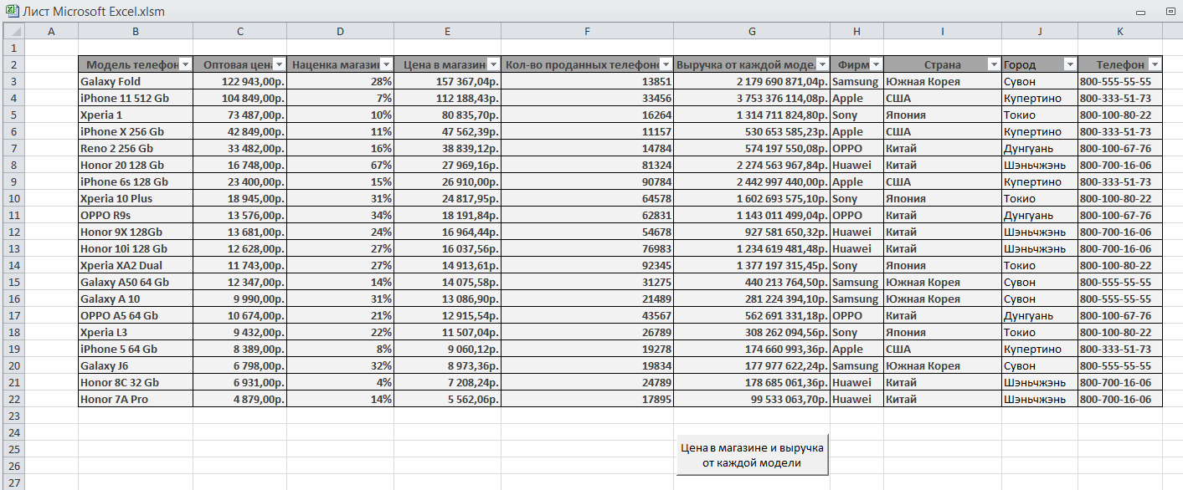Select Sony cell in Xperia L3 row

[857, 332]
